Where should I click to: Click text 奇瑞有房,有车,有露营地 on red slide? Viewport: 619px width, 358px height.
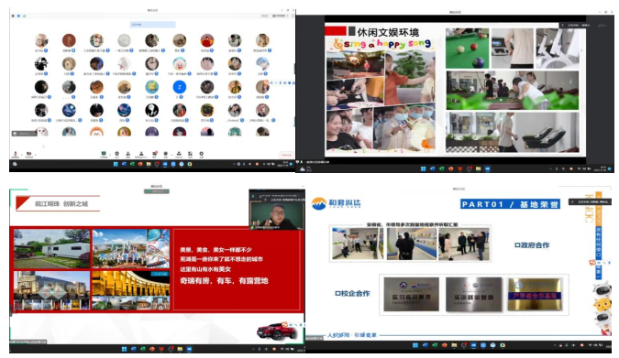(x=224, y=281)
